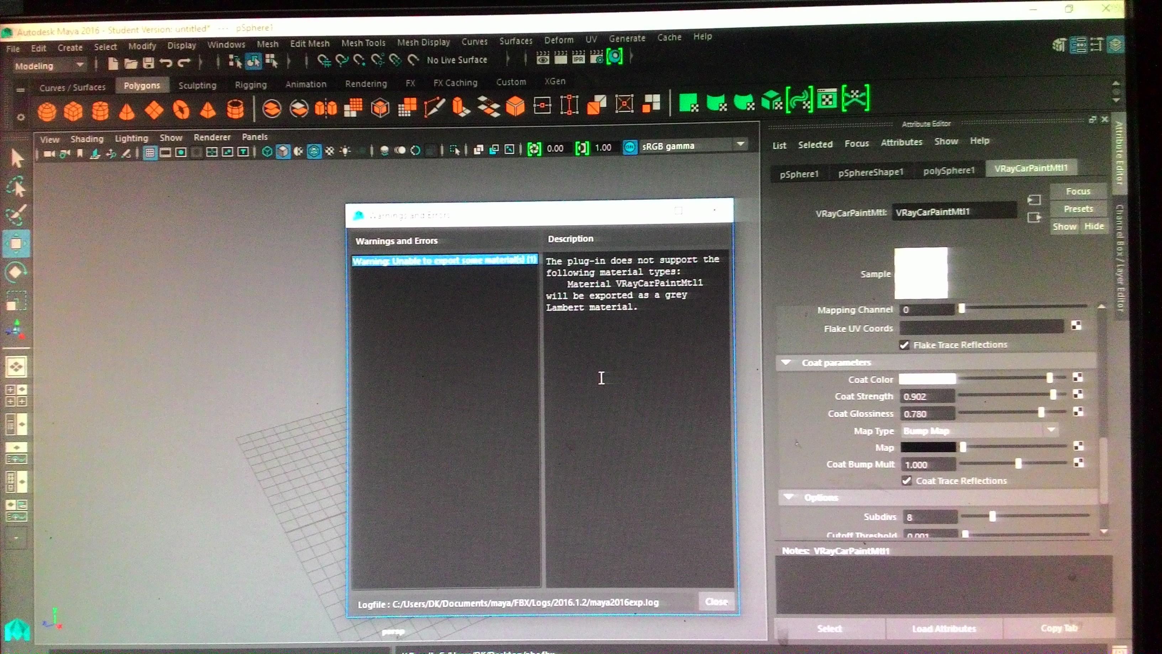Click Coat Color swatch to edit
The image size is (1162, 654).
pos(928,379)
